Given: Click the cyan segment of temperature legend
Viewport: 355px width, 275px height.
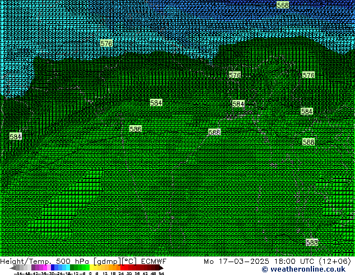Looking at the screenshot, I should 64,268.
